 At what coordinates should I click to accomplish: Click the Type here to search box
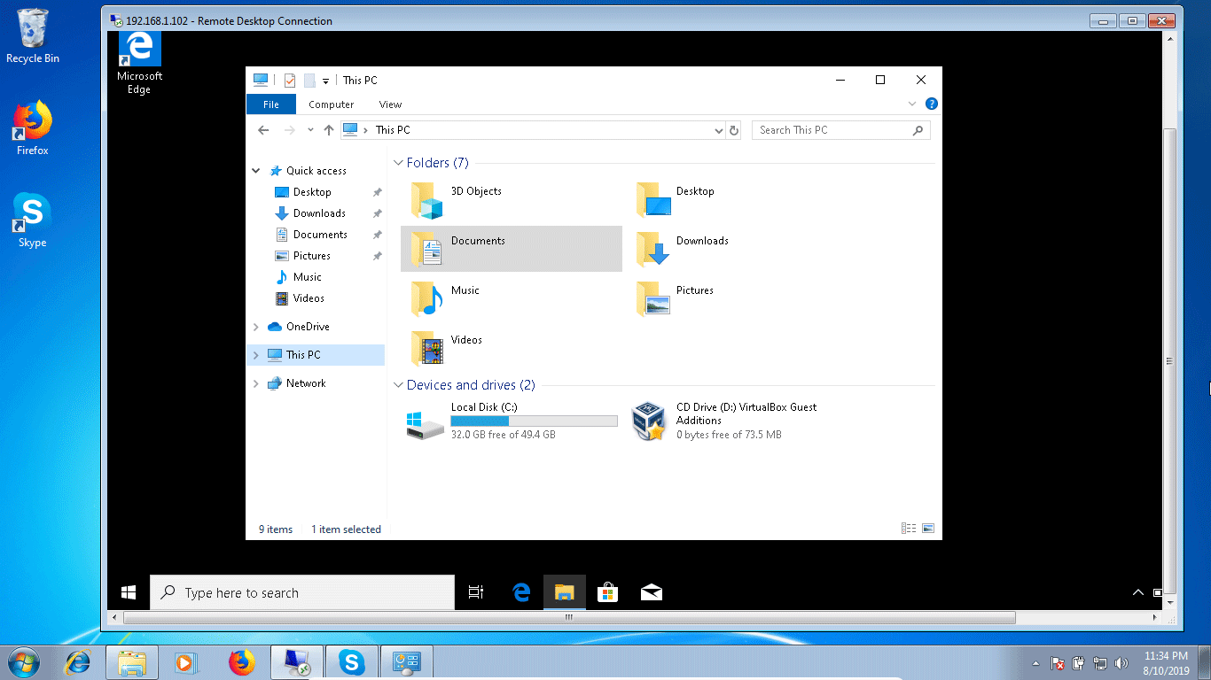pos(302,592)
